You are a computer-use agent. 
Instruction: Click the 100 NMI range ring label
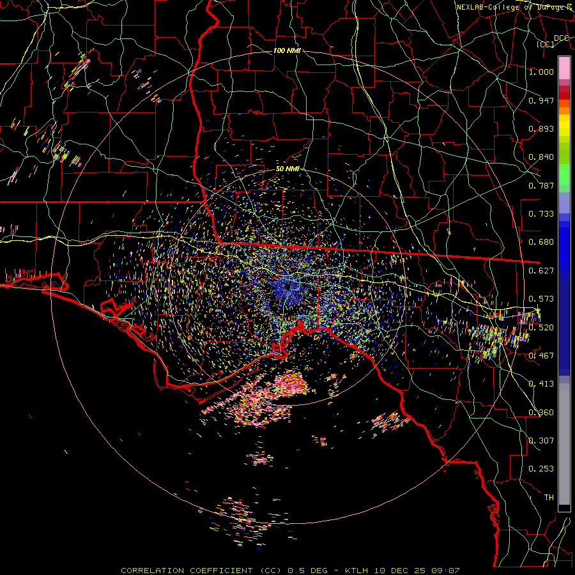pos(287,50)
